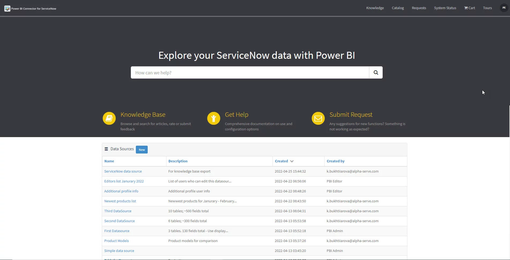Click the search magnifying glass icon
The width and height of the screenshot is (510, 260).
tap(376, 72)
